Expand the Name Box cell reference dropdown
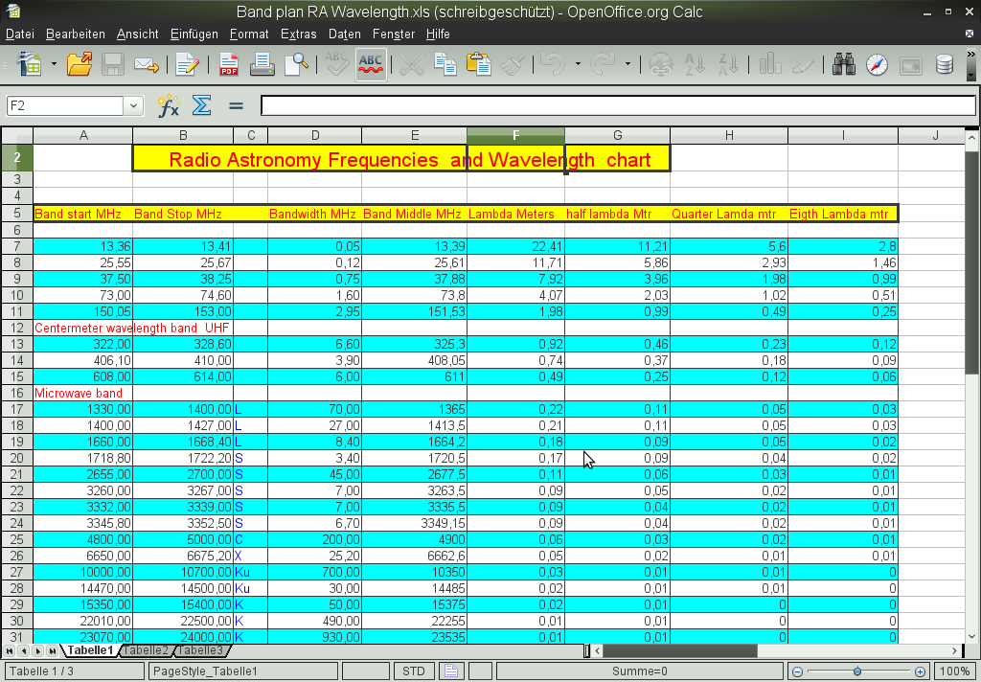 133,105
